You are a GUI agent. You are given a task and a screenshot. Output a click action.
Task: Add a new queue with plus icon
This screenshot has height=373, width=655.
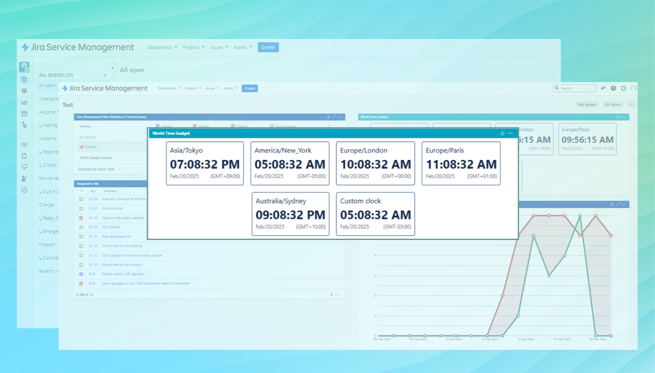pyautogui.click(x=105, y=75)
